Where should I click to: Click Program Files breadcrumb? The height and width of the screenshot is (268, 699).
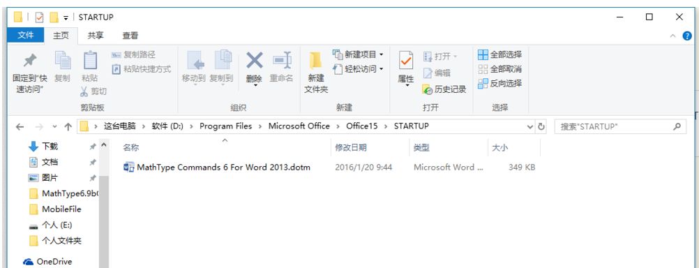pos(225,126)
